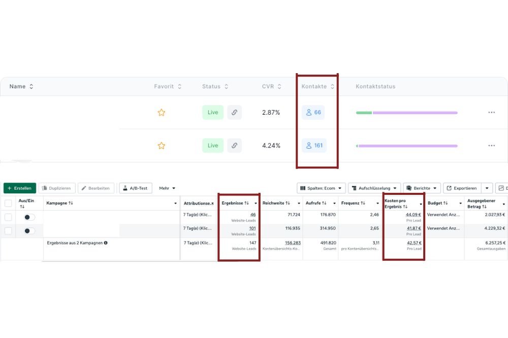Click the 44,09 € cost per lead value
508x338 pixels.
click(x=413, y=215)
